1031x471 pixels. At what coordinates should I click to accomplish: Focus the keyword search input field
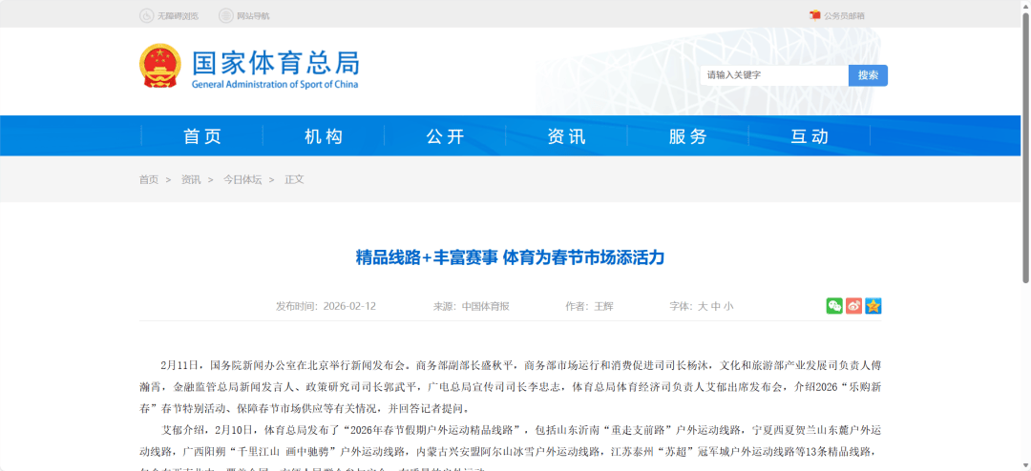[774, 75]
